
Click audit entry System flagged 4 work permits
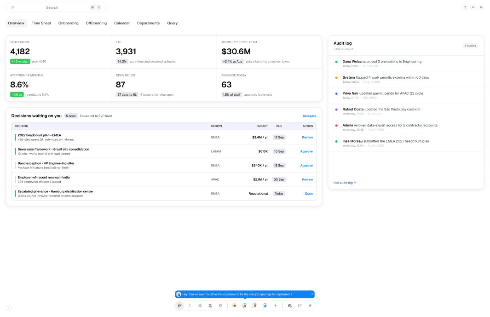point(406,80)
